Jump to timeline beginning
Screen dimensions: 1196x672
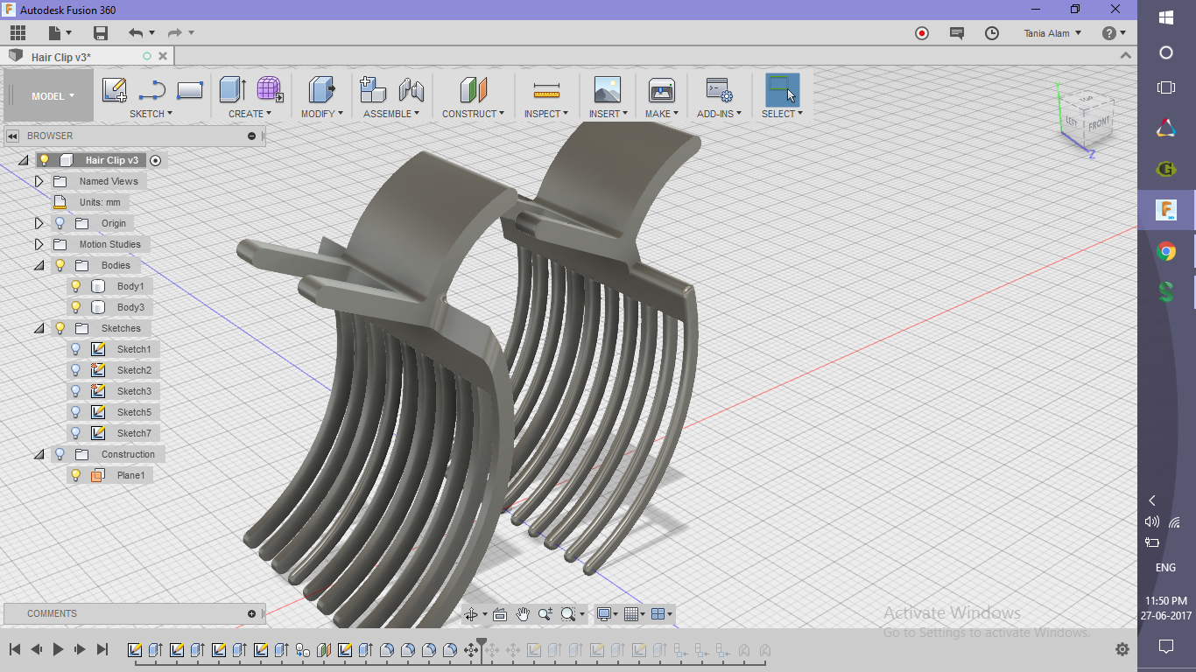pyautogui.click(x=15, y=649)
